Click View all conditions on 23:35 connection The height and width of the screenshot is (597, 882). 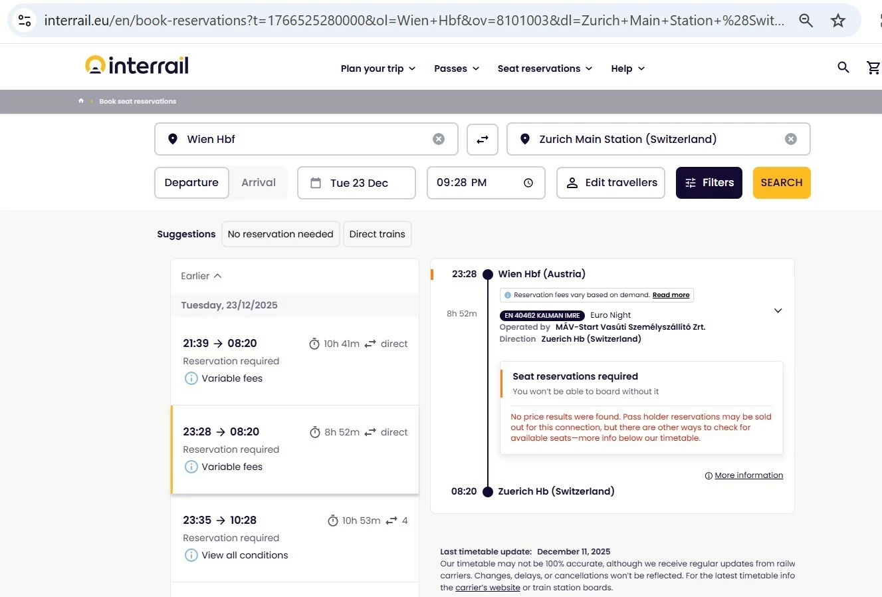coord(245,555)
